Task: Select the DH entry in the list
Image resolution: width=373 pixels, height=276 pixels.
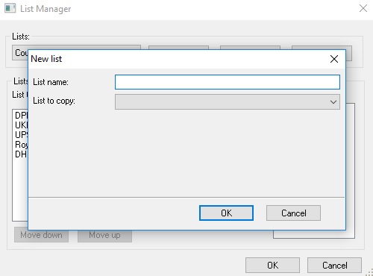Action: pyautogui.click(x=21, y=154)
